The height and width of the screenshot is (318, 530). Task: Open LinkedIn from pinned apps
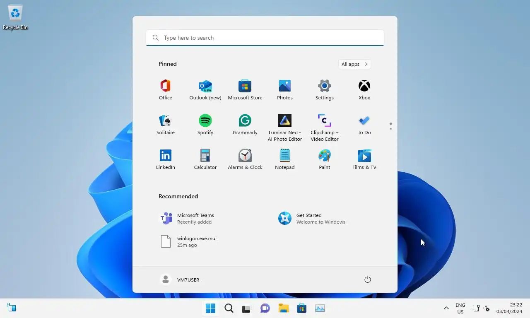(x=166, y=159)
